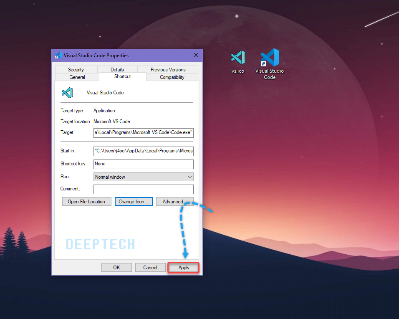Open the Advanced... settings button

click(x=174, y=202)
